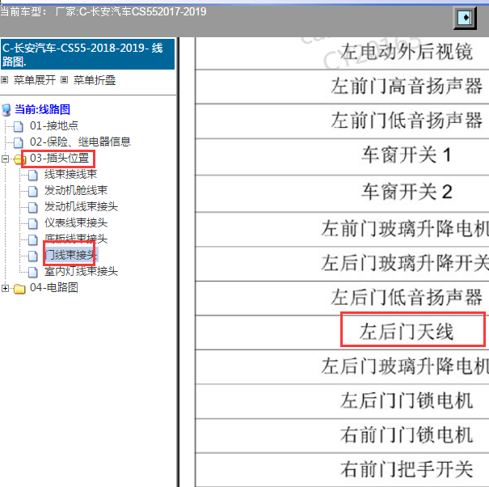Click the page icon beside 发动机线束接头
Image resolution: width=489 pixels, height=487 pixels.
tap(33, 207)
